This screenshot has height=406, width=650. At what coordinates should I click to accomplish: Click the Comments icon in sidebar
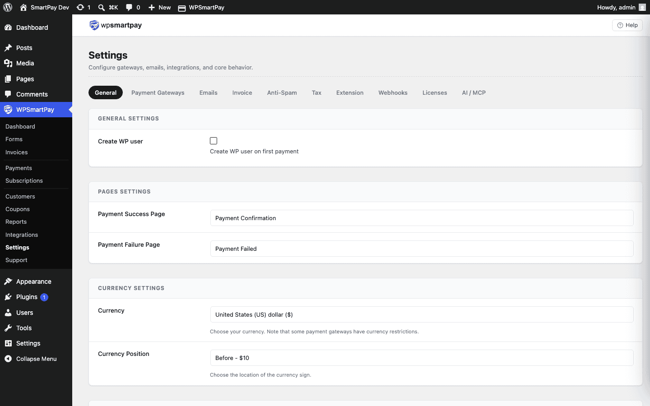[x=8, y=94]
